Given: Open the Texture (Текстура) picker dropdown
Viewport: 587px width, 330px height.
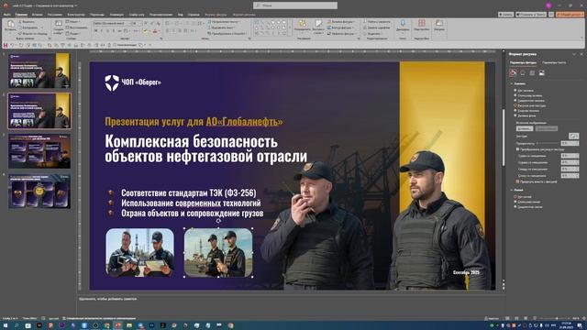Looking at the screenshot, I should pyautogui.click(x=573, y=137).
